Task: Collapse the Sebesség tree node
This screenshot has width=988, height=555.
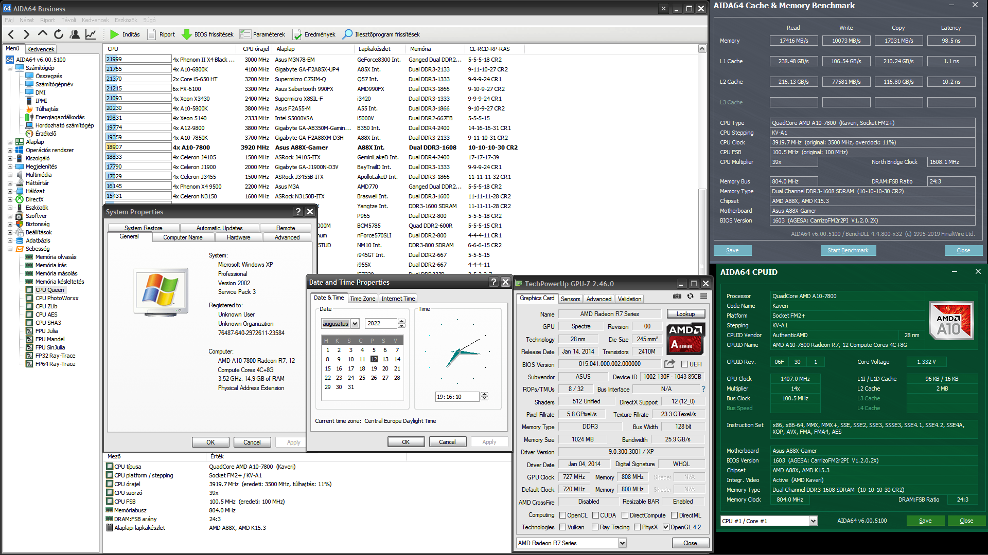Action: point(10,249)
